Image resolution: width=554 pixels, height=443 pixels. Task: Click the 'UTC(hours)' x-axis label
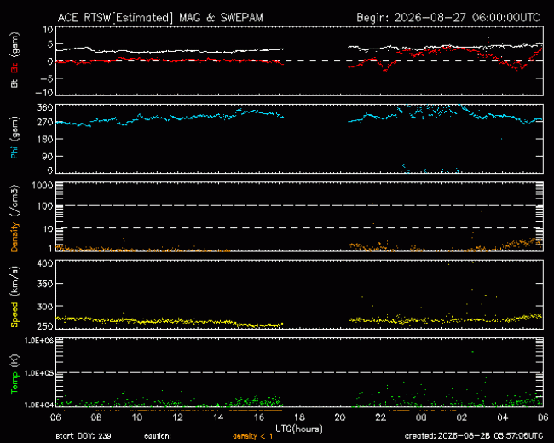(299, 429)
